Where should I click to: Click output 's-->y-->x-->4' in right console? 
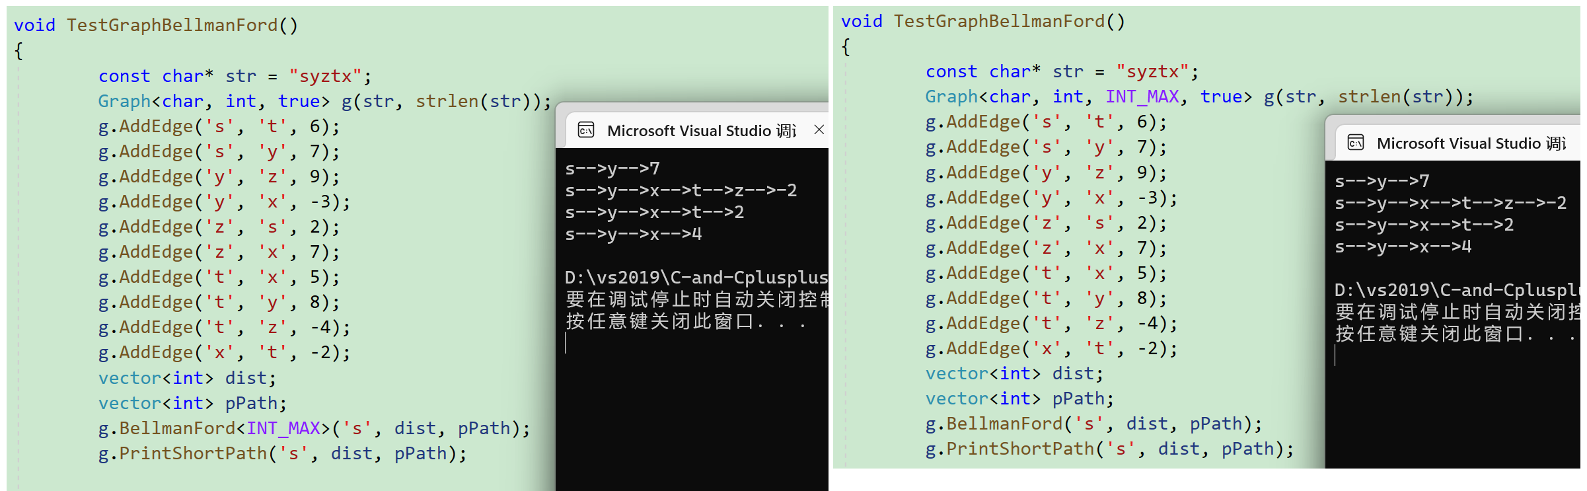click(1403, 246)
